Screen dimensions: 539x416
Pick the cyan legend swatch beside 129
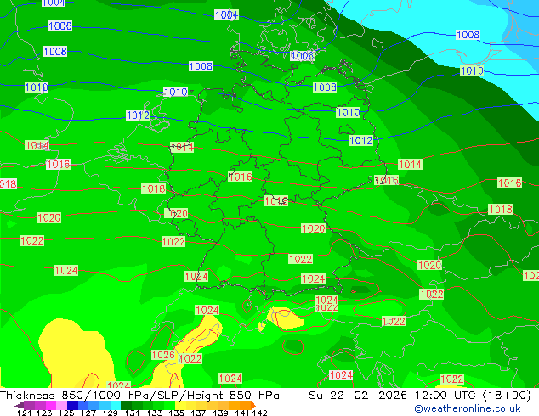coord(116,405)
